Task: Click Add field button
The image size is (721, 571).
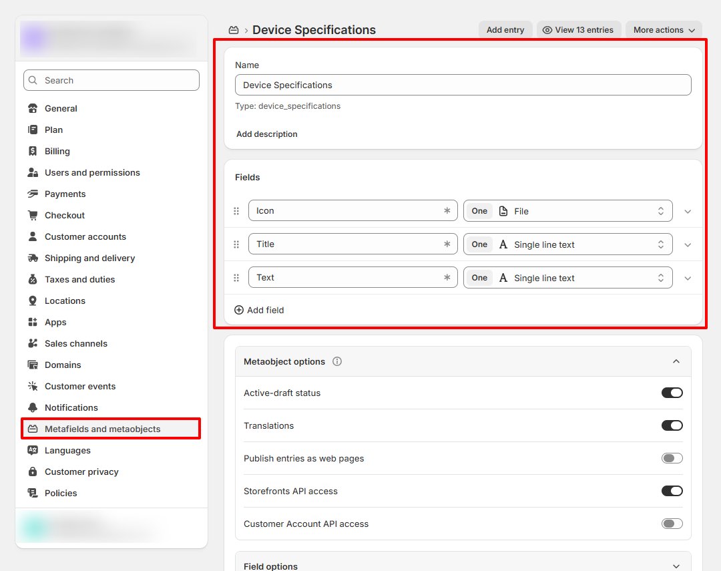Action: pyautogui.click(x=259, y=310)
